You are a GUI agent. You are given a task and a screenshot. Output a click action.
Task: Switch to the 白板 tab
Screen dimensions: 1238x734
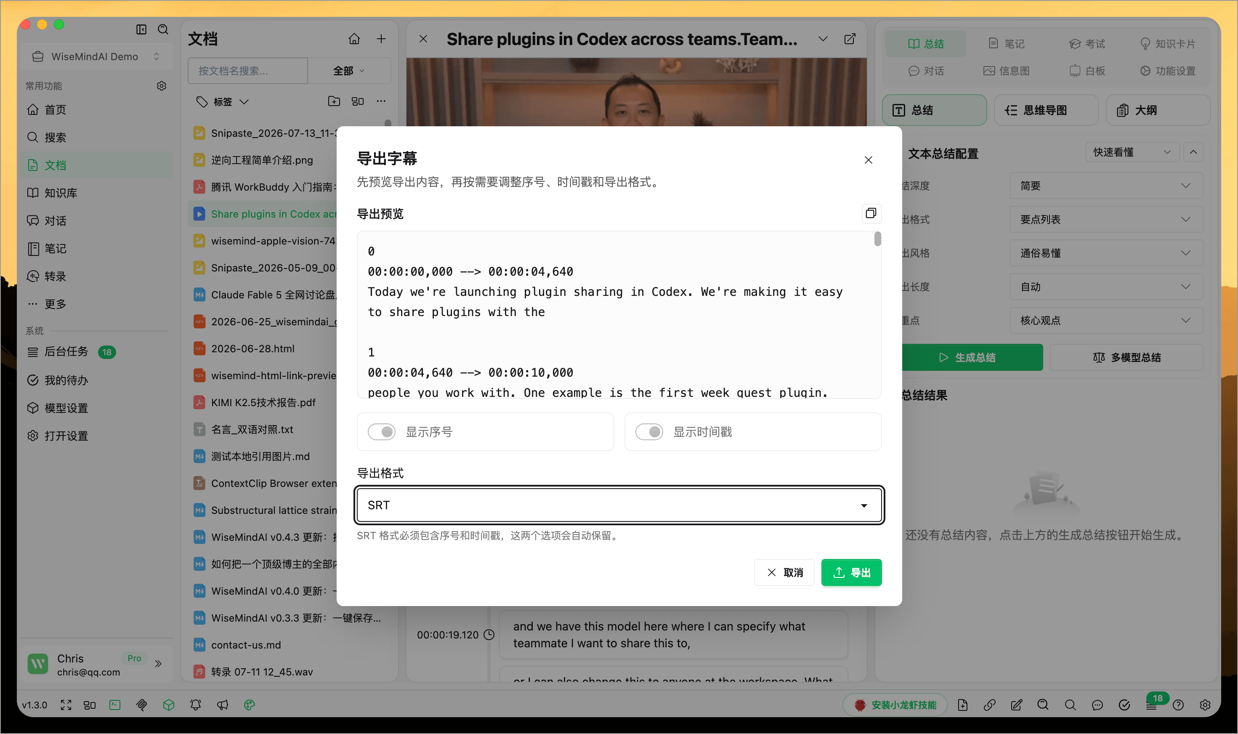pyautogui.click(x=1087, y=71)
